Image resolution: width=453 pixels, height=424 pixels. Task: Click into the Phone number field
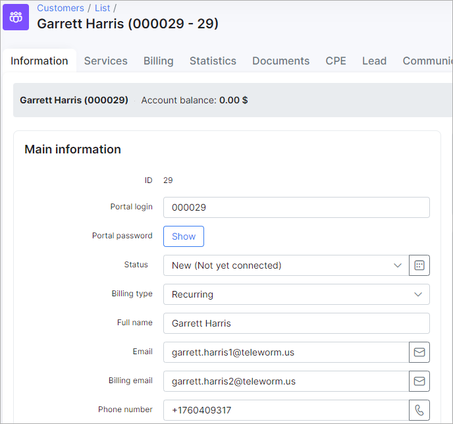pyautogui.click(x=286, y=410)
